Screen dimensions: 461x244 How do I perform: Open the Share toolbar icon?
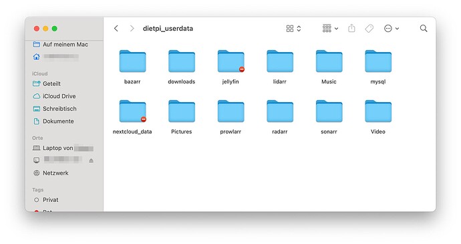click(x=351, y=28)
